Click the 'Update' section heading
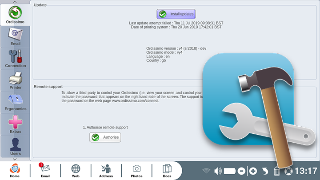320x180 pixels. 40,5
